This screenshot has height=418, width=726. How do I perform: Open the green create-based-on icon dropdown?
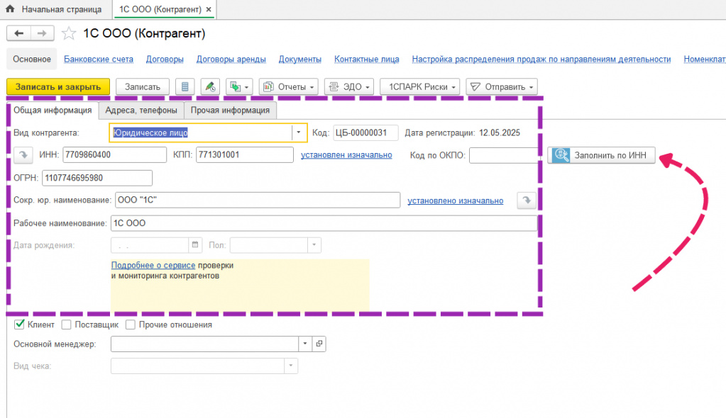239,86
